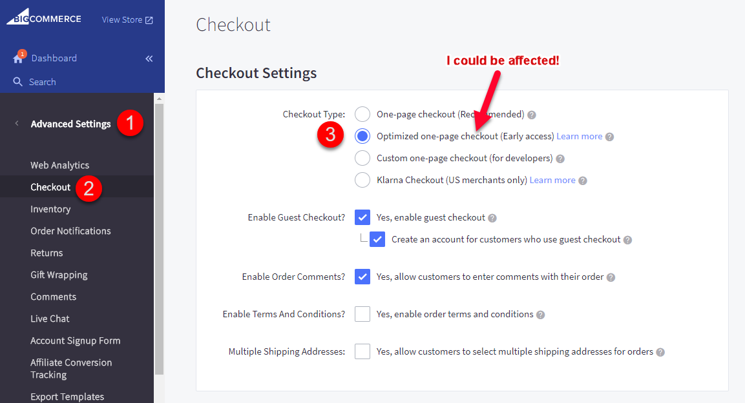
Task: Click the Dashboard home icon
Action: coord(18,58)
